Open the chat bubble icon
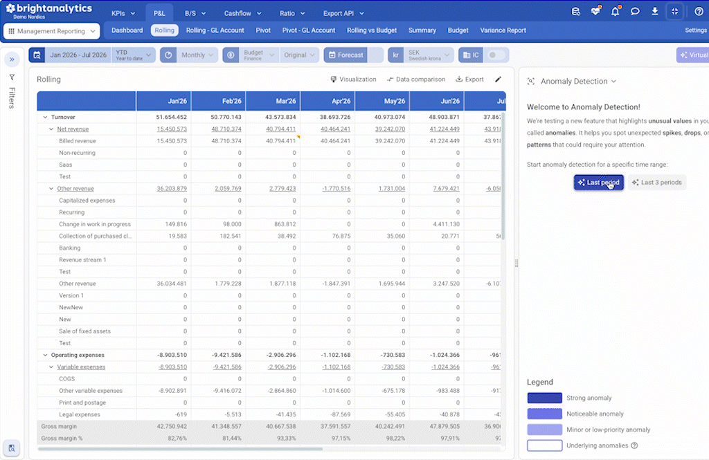Screen dimensions: 709x460 tap(635, 12)
